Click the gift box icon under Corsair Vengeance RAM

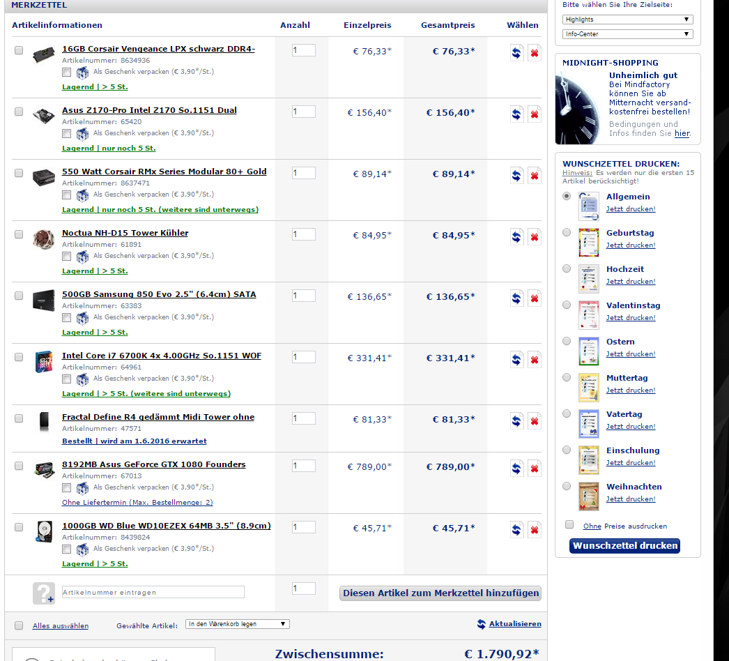click(x=82, y=73)
